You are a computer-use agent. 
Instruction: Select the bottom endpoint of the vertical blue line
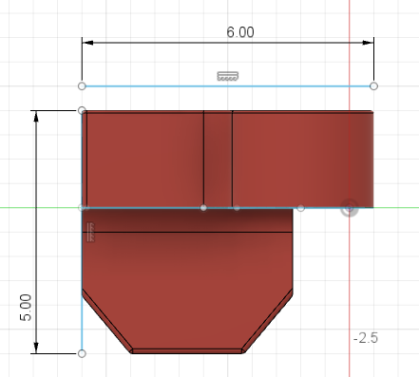pyautogui.click(x=82, y=353)
